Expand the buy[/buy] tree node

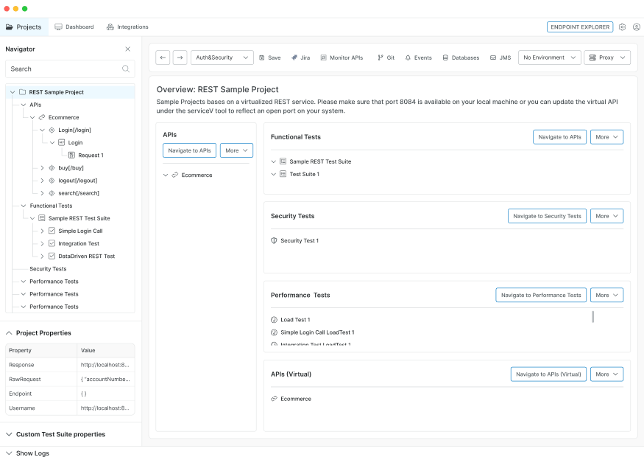pyautogui.click(x=42, y=167)
